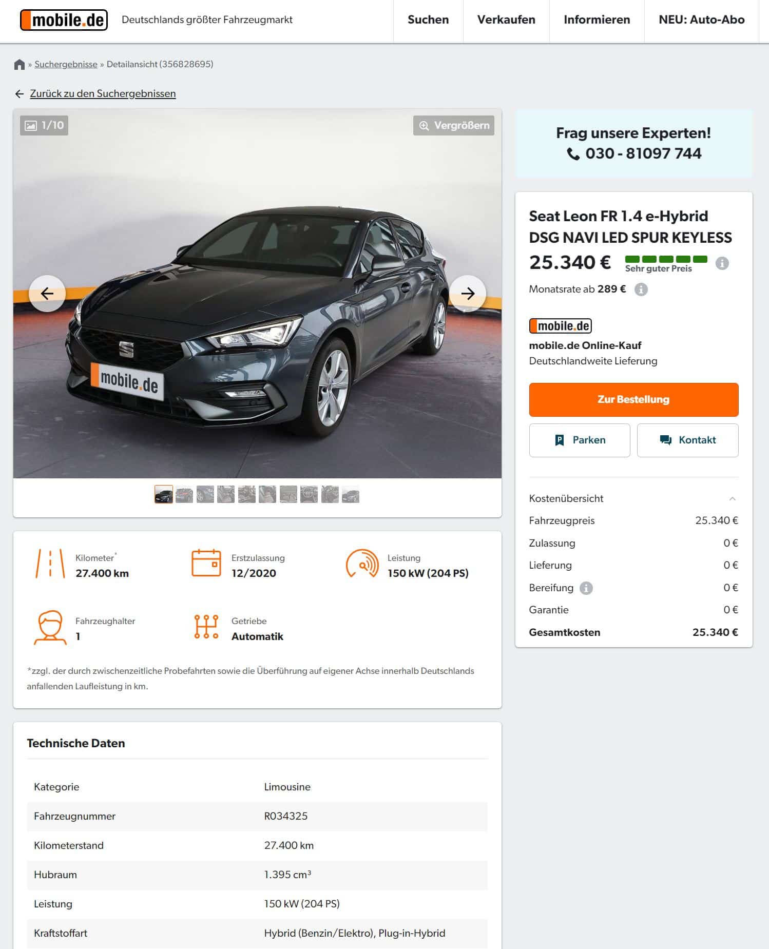The height and width of the screenshot is (949, 769).
Task: Select the fourth gallery thumbnail
Action: (x=226, y=495)
